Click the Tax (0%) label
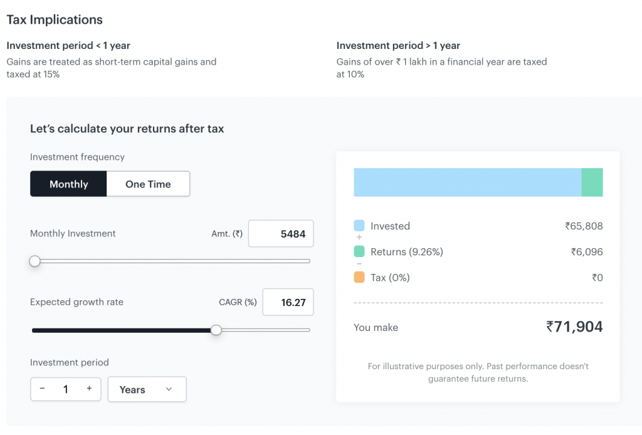This screenshot has height=435, width=642. [390, 278]
